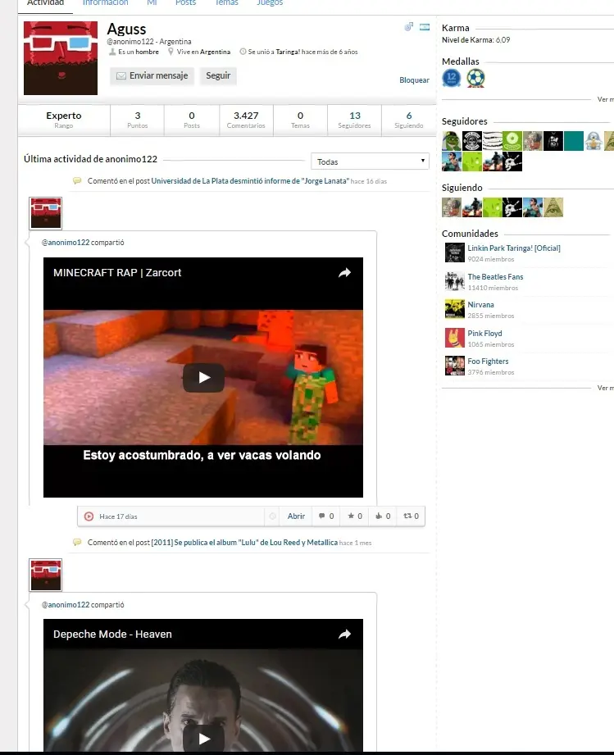
Task: Click the red play icon beside Hace 17 días
Action: pyautogui.click(x=89, y=516)
